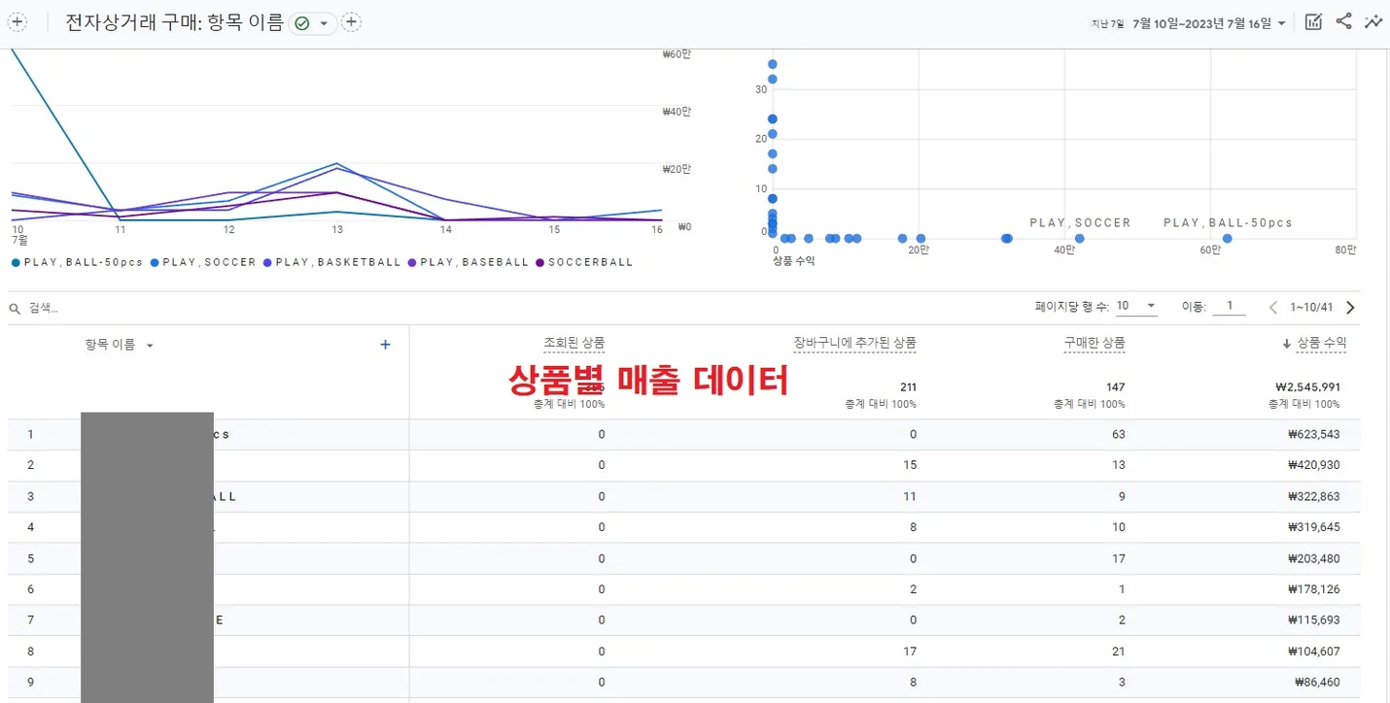The height and width of the screenshot is (703, 1390).
Task: Open the dropdown arrow beside the green check icon
Action: point(324,23)
